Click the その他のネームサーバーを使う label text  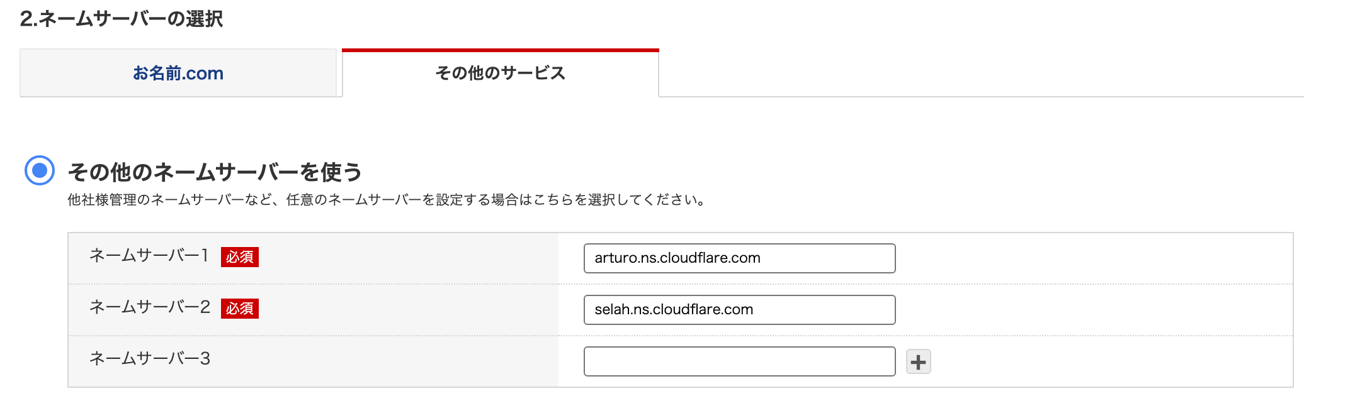[215, 172]
